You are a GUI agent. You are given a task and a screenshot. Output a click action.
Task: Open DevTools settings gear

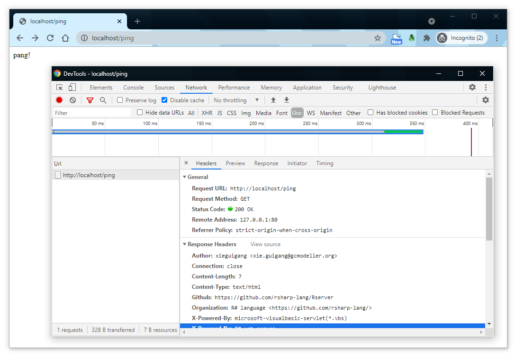pos(472,88)
